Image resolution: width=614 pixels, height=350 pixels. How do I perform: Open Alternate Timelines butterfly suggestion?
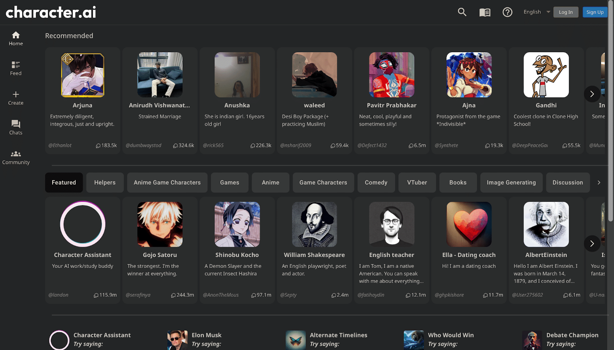pyautogui.click(x=327, y=340)
